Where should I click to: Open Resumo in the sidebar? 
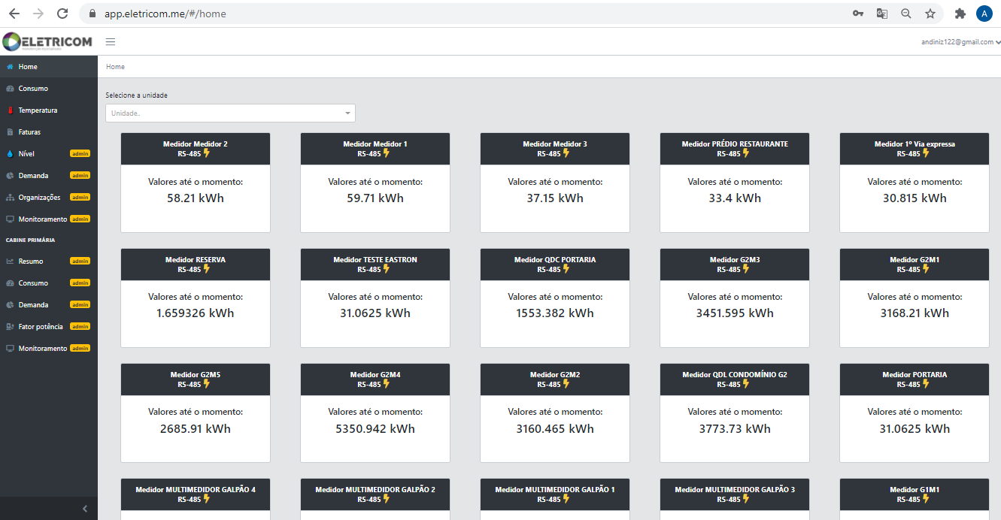[x=49, y=262]
